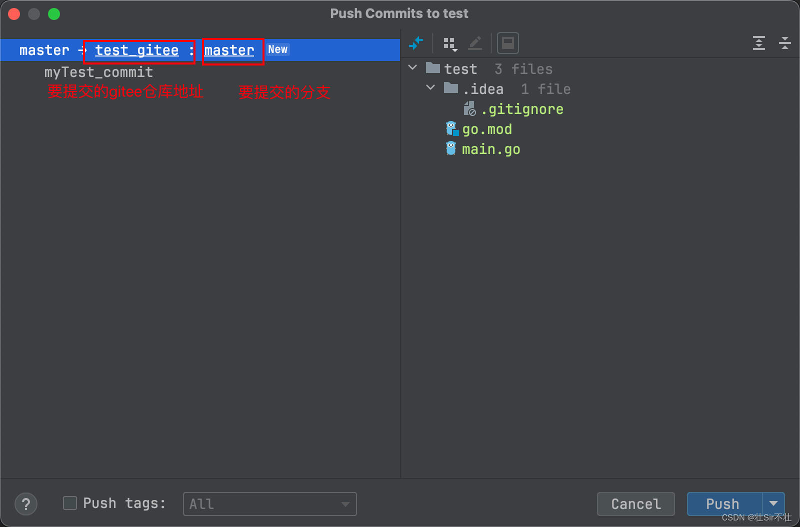
Task: Toggle the diff preview panel icon
Action: click(508, 43)
